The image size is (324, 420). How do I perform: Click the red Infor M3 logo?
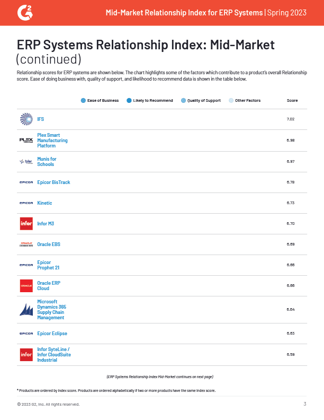pyautogui.click(x=26, y=224)
